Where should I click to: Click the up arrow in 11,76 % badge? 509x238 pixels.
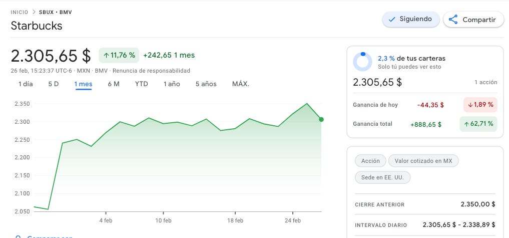click(106, 56)
